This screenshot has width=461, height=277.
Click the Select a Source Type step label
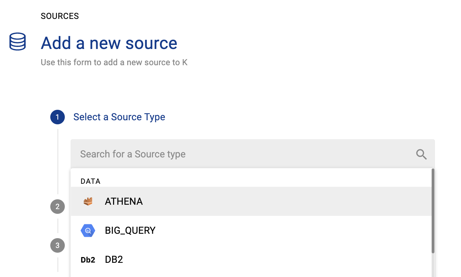(119, 117)
